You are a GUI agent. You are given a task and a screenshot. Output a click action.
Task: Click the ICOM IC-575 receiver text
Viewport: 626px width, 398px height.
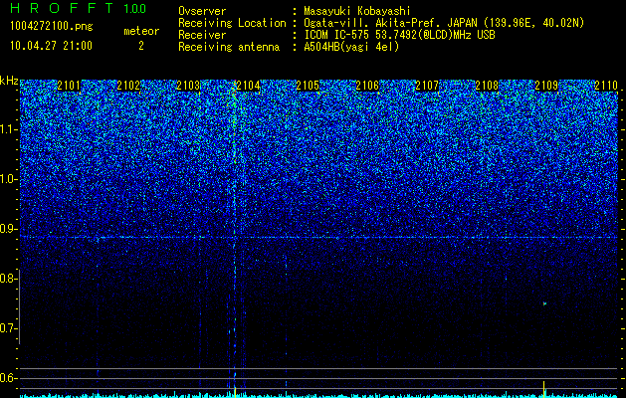tap(399, 35)
